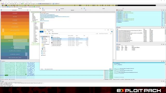Open the Share tab in Explorer ribbon
Screen dimensions: 166x93
pos(49,32)
